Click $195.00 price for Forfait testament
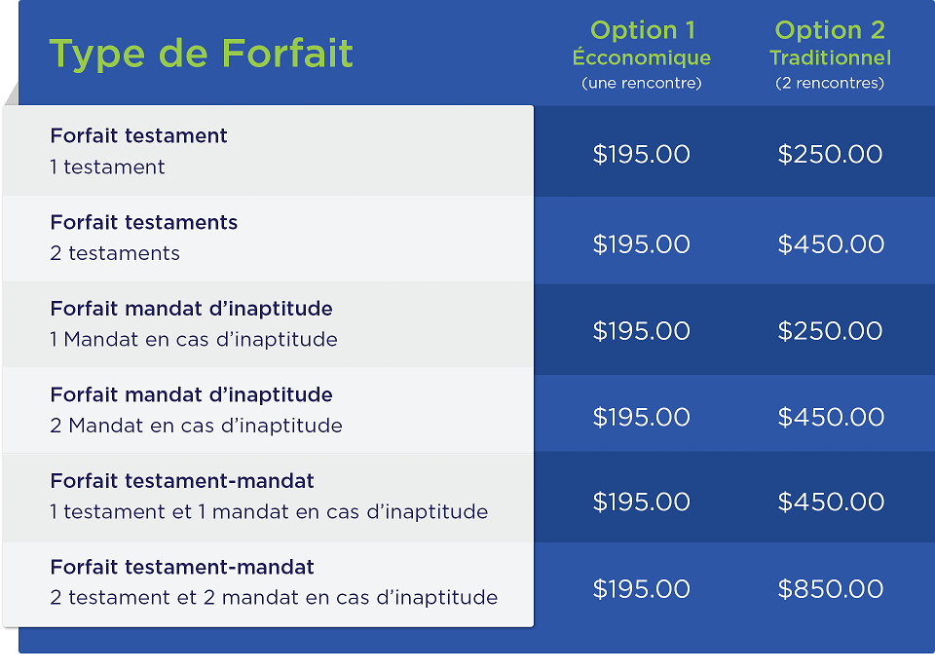 (641, 155)
